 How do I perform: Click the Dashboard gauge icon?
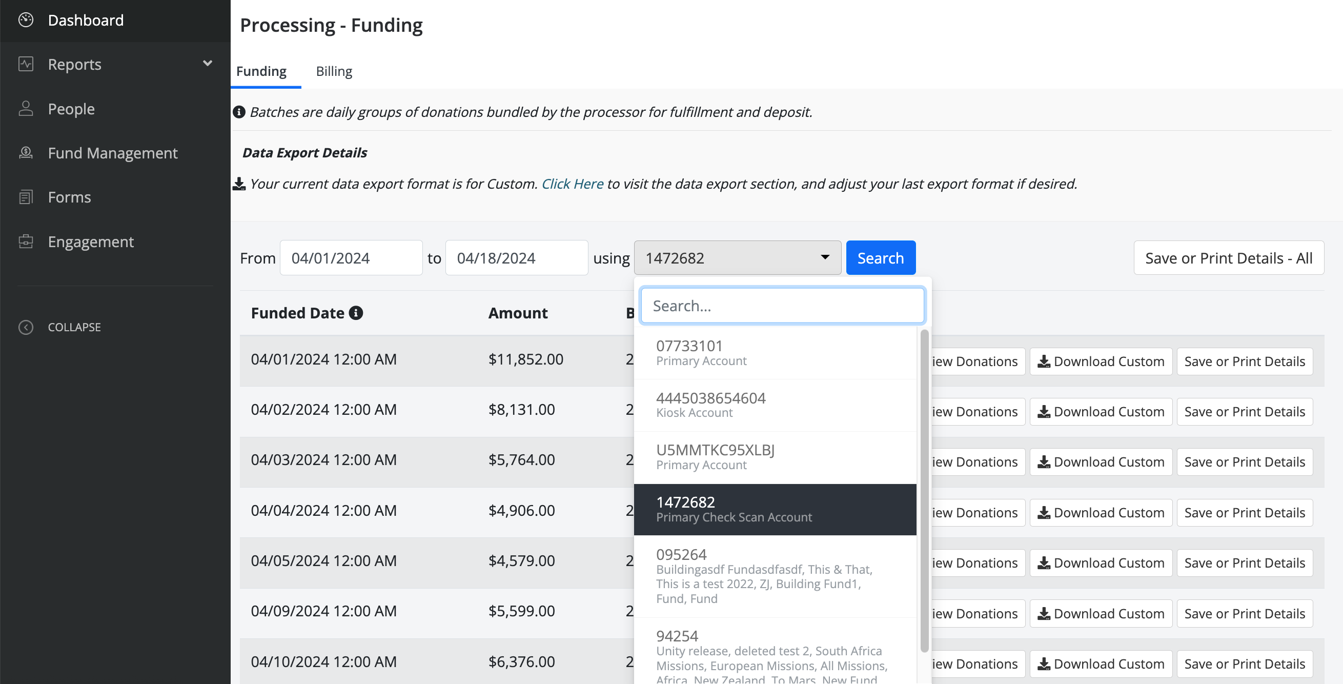[26, 20]
